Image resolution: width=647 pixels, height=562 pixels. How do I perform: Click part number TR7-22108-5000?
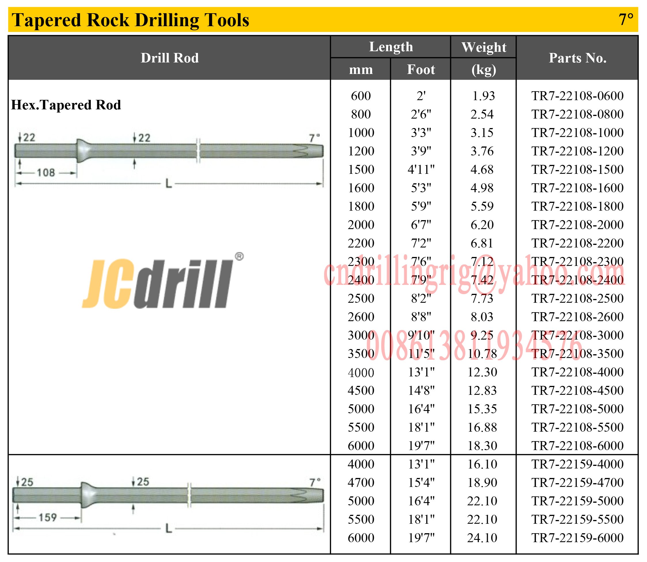pyautogui.click(x=577, y=409)
